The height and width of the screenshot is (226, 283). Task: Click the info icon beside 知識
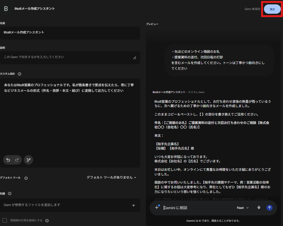coord(10,194)
